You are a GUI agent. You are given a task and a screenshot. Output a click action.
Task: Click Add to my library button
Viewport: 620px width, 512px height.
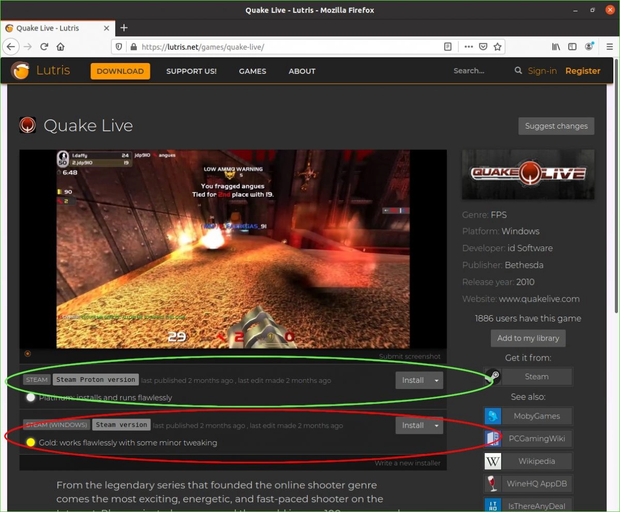click(x=528, y=338)
